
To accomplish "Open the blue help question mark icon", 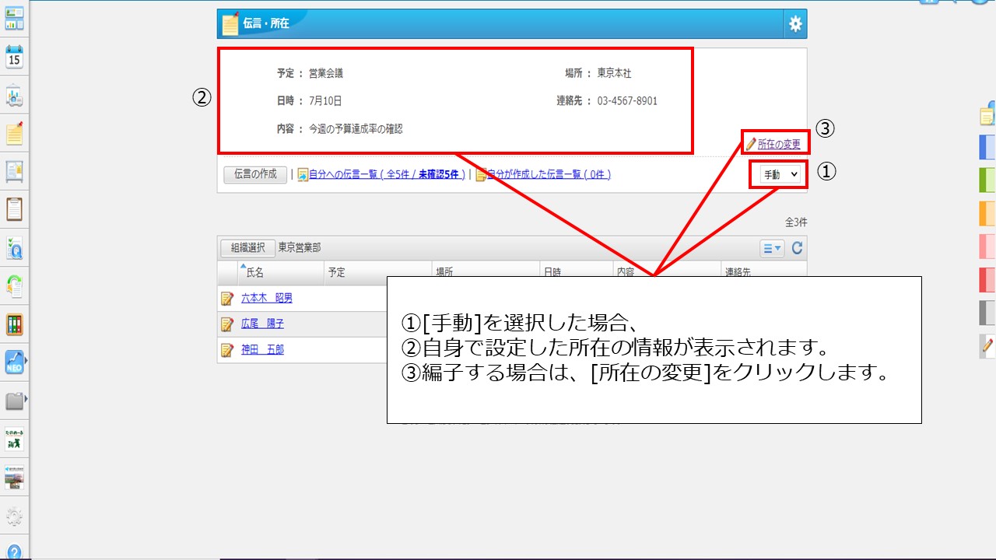I will click(14, 552).
